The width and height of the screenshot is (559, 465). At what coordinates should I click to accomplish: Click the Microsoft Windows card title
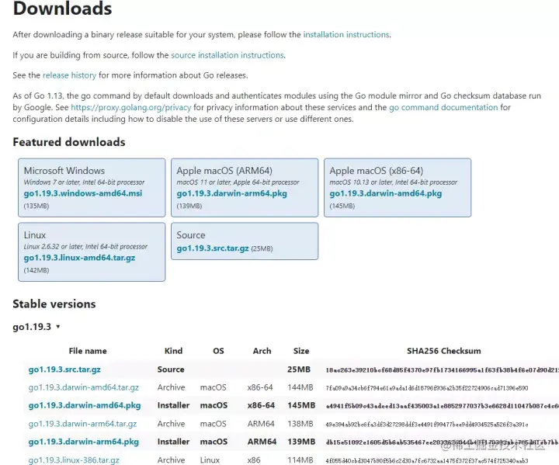point(64,171)
